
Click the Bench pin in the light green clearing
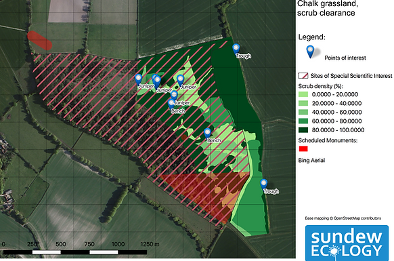207,134
